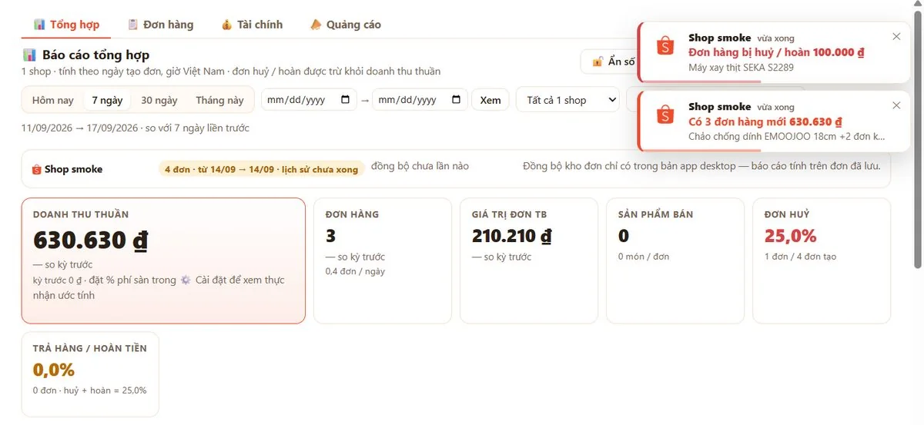Click the end date input field
This screenshot has height=425, width=924.
click(x=420, y=100)
